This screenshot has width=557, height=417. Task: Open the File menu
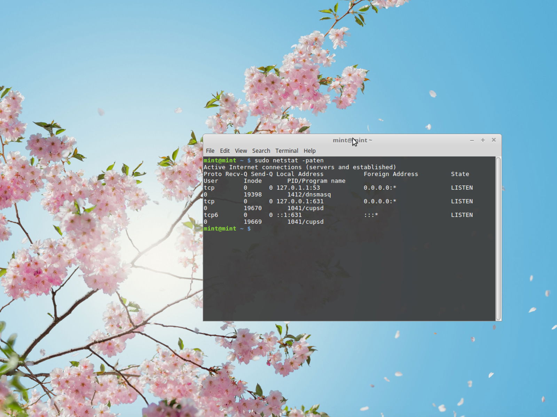pos(210,151)
